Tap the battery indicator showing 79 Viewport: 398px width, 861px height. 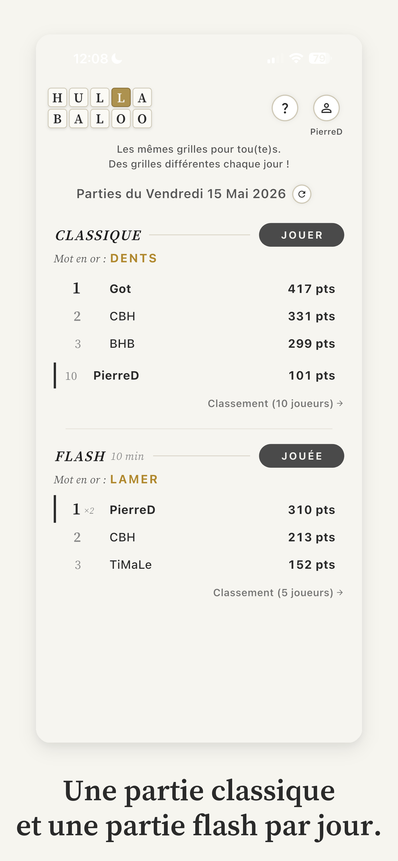pyautogui.click(x=320, y=58)
